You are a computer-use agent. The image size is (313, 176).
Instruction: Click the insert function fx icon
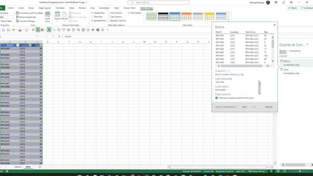point(59,37)
